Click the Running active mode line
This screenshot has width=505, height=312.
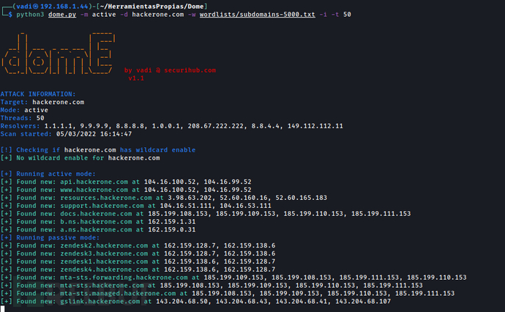point(48,174)
